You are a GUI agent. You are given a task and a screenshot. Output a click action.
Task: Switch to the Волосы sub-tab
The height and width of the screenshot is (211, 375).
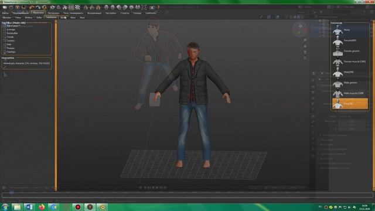pos(29,18)
